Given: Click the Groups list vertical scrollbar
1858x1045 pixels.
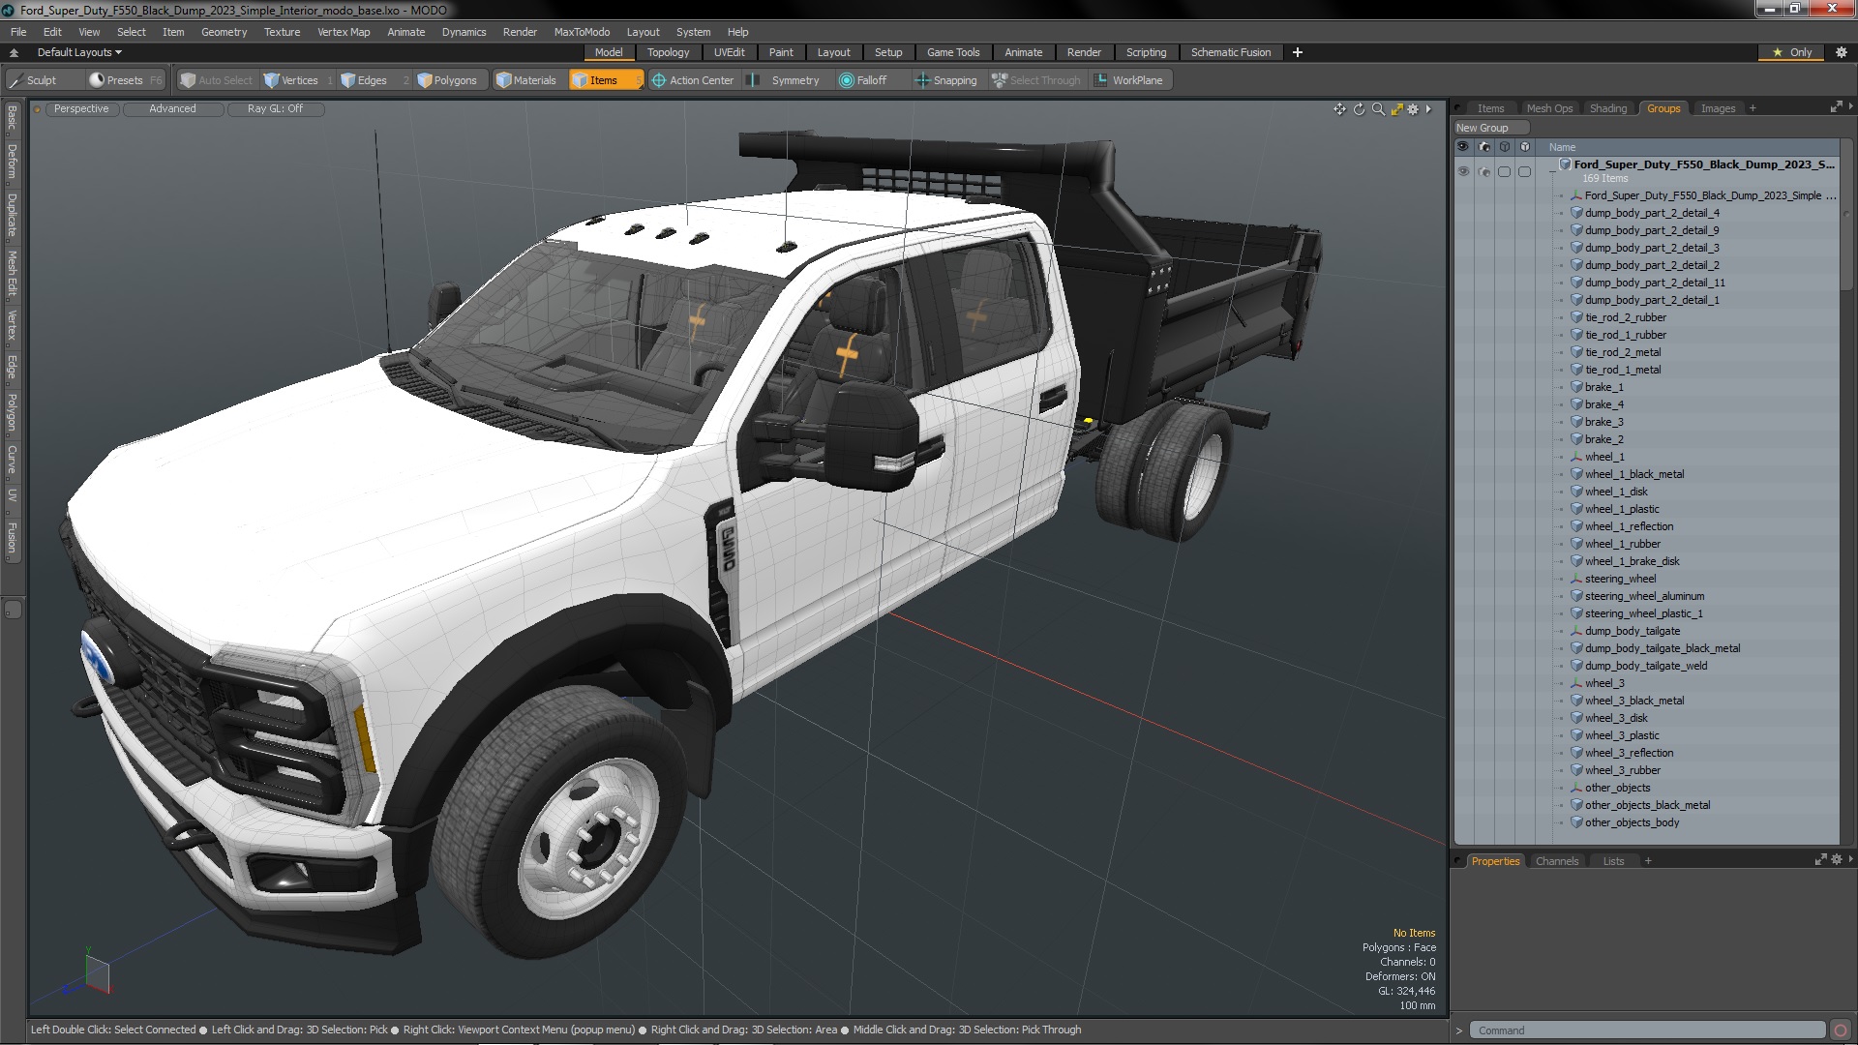Looking at the screenshot, I should (x=1845, y=224).
